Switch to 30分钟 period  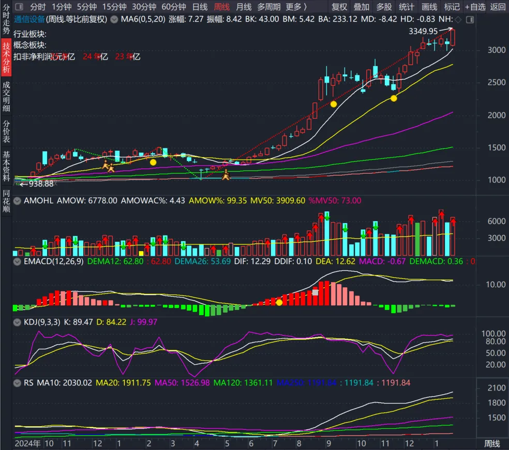tap(144, 7)
